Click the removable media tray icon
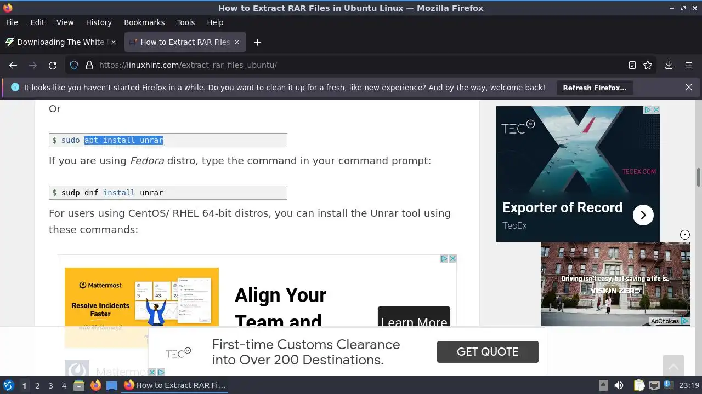The height and width of the screenshot is (394, 702). point(603,385)
